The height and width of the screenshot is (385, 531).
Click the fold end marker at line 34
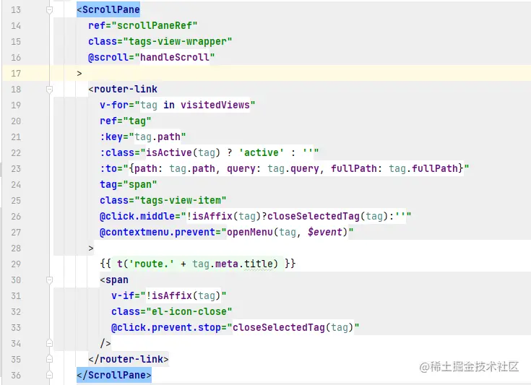(49, 343)
